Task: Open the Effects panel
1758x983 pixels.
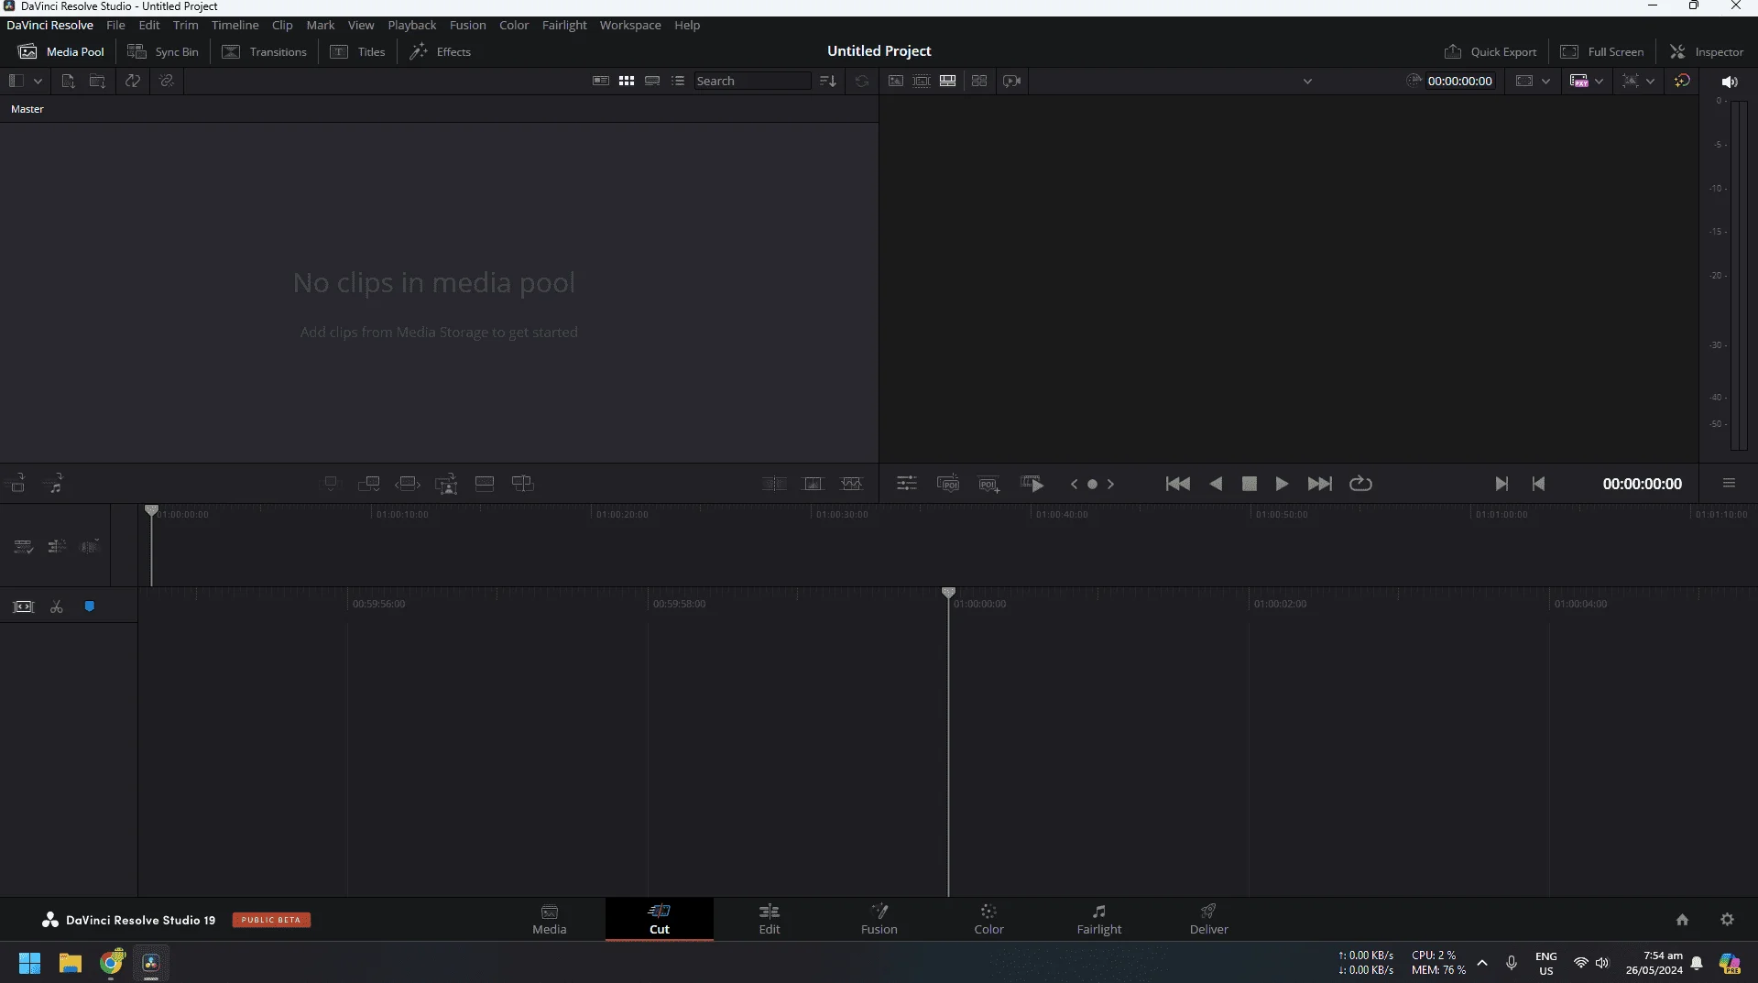Action: pos(441,51)
